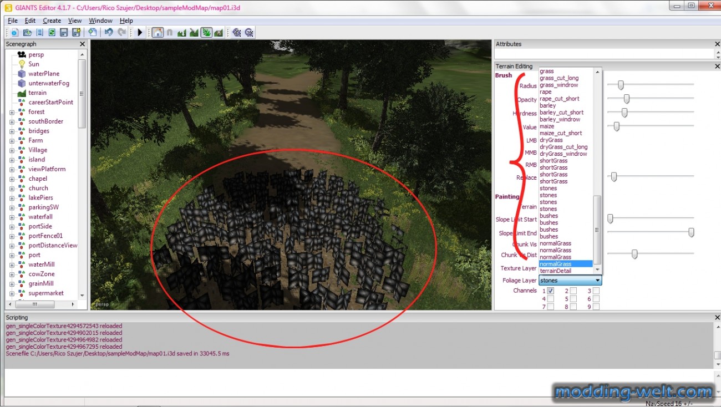Open the Create menu
The height and width of the screenshot is (407, 721).
tap(52, 21)
